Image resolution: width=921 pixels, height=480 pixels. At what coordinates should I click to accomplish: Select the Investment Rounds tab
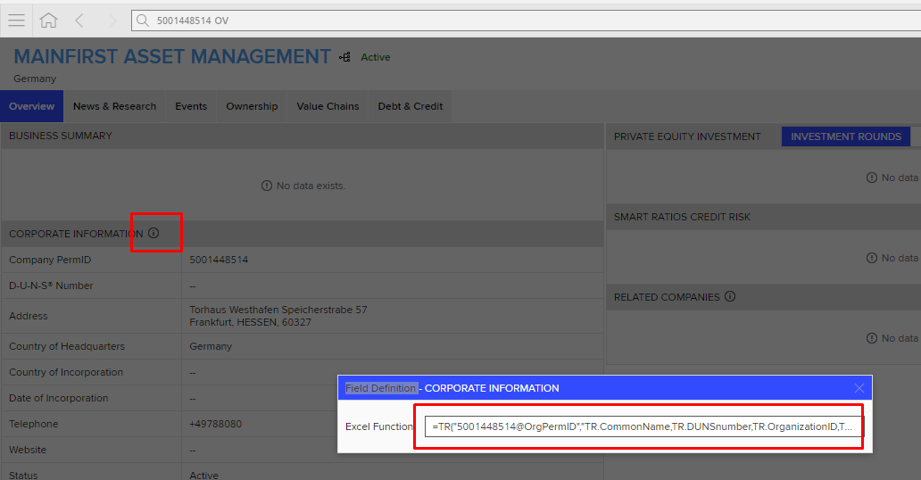[846, 137]
